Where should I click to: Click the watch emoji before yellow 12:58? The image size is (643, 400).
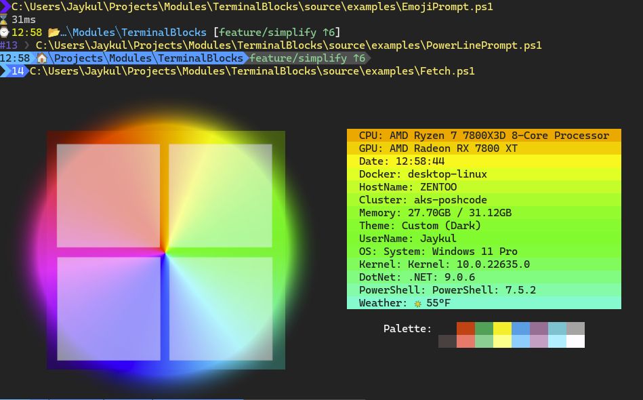(4, 32)
